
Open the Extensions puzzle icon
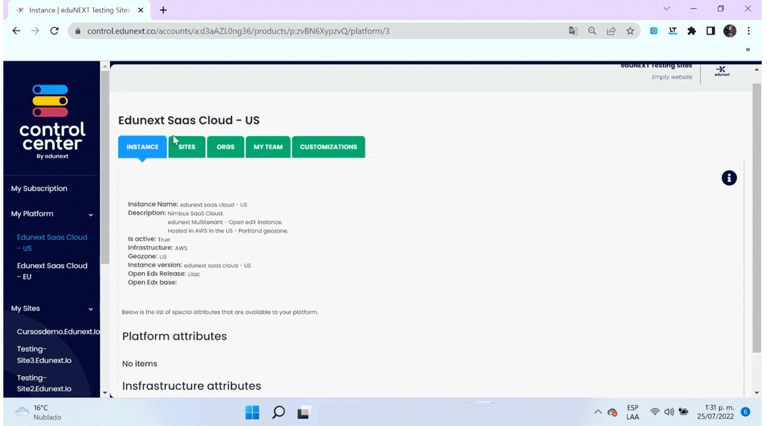pyautogui.click(x=692, y=31)
